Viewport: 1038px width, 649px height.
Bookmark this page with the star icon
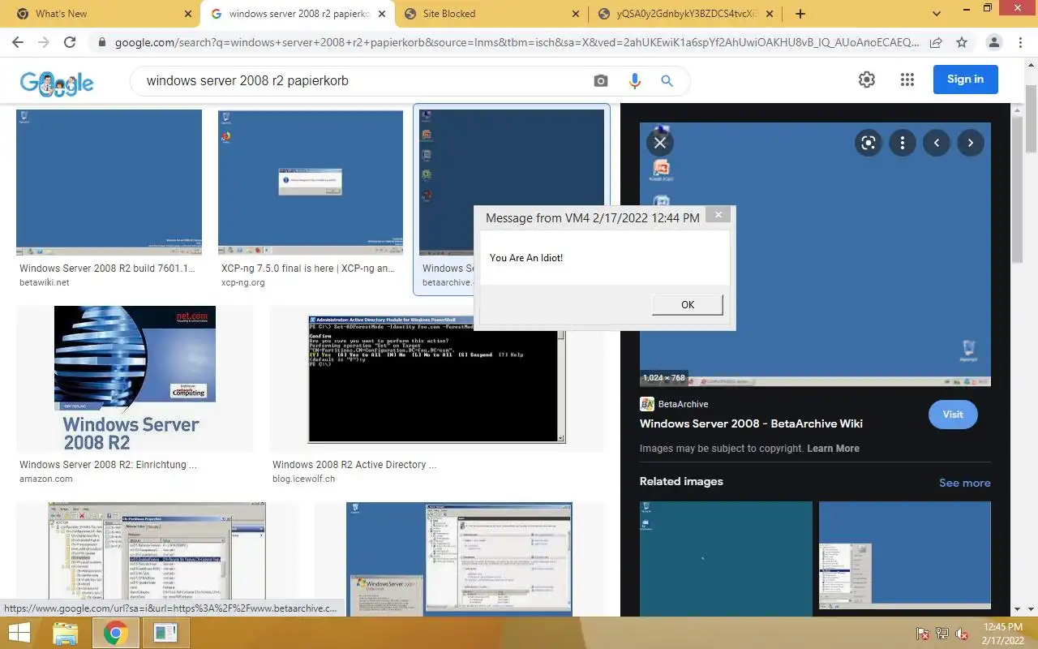[x=962, y=42]
